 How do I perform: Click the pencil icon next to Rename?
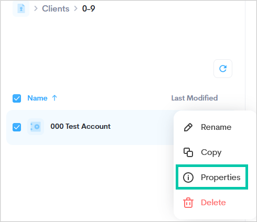(x=188, y=127)
